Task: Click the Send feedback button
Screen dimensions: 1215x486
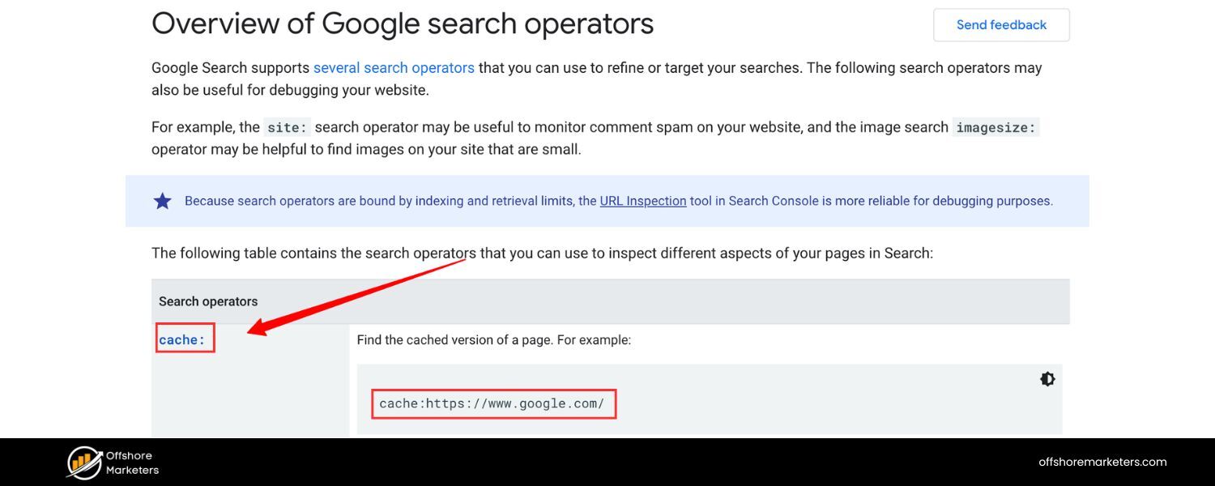Action: click(x=1001, y=25)
